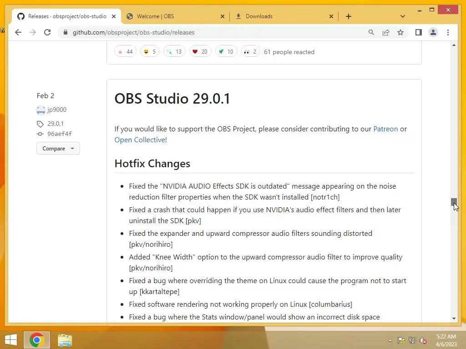The height and width of the screenshot is (349, 466).
Task: Click the scrollbar down arrow
Action: click(x=454, y=319)
